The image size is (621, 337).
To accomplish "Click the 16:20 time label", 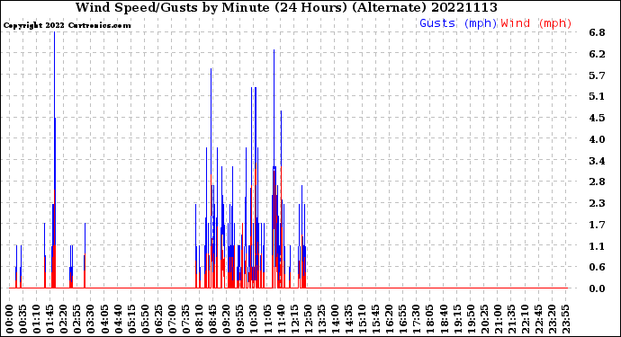I will pos(390,319).
